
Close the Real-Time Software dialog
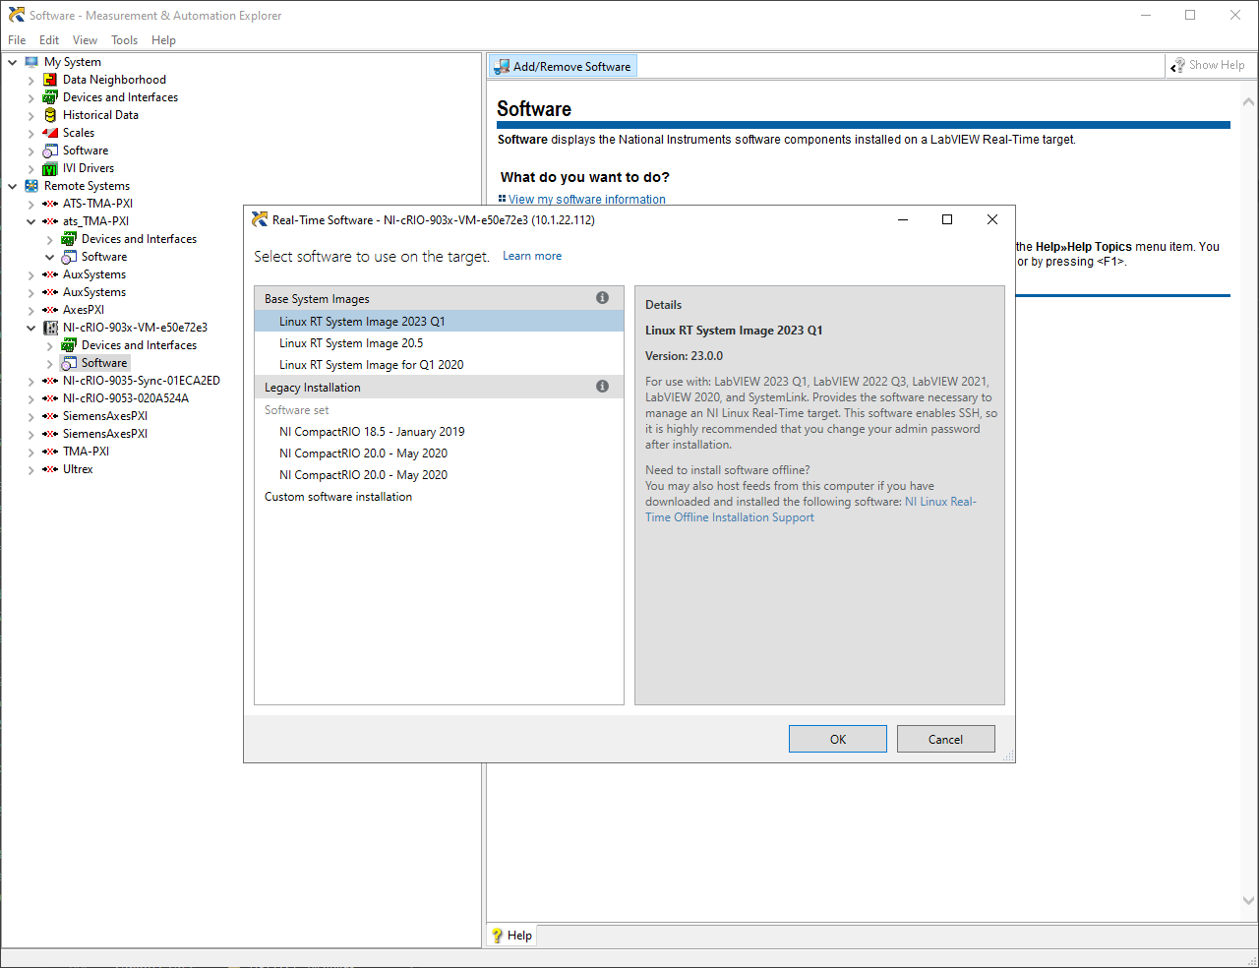[992, 219]
